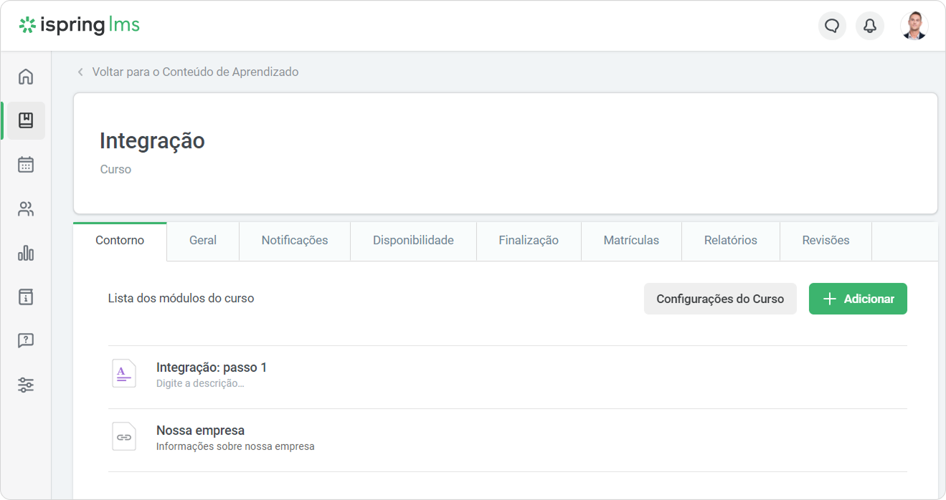
Task: Click the Configurações do Curso button
Action: coord(720,299)
